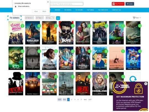The image size is (149, 112).
Task: Open the TV-Series menu item
Action: 68,10
